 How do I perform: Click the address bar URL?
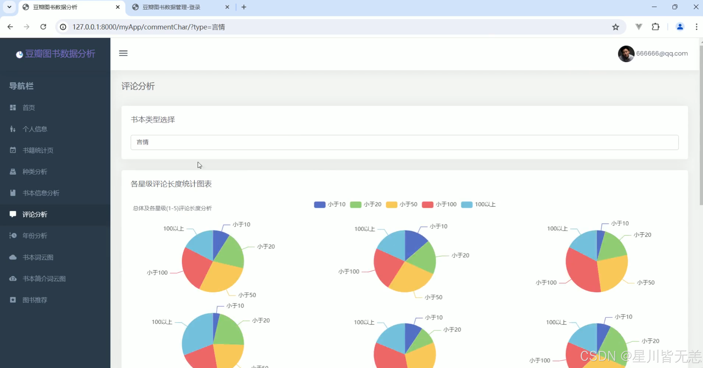(x=148, y=27)
